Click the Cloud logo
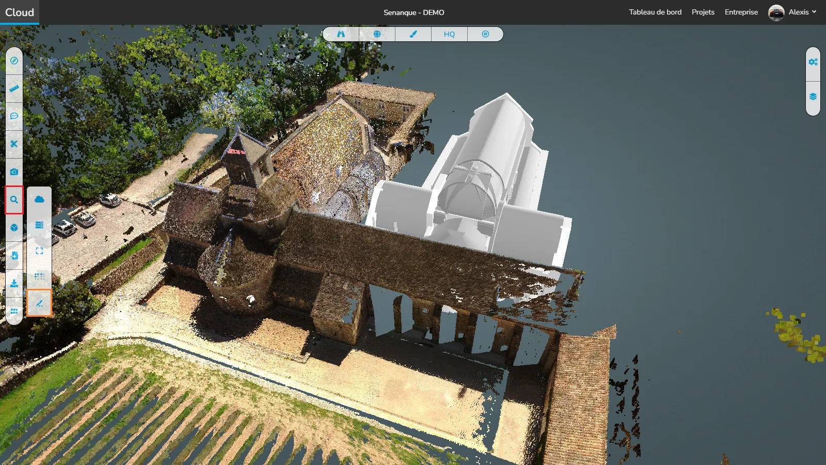826x465 pixels. tap(20, 12)
